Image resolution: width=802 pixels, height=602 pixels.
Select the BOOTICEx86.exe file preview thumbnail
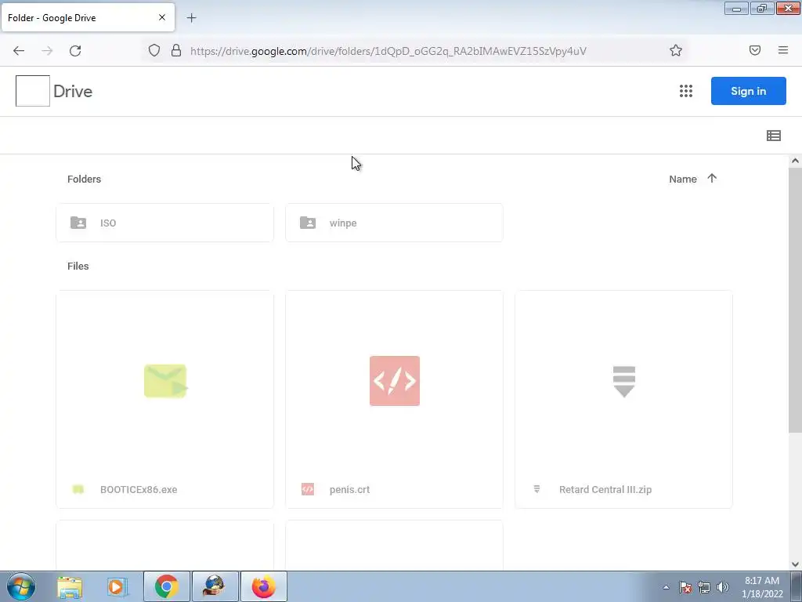pos(164,381)
